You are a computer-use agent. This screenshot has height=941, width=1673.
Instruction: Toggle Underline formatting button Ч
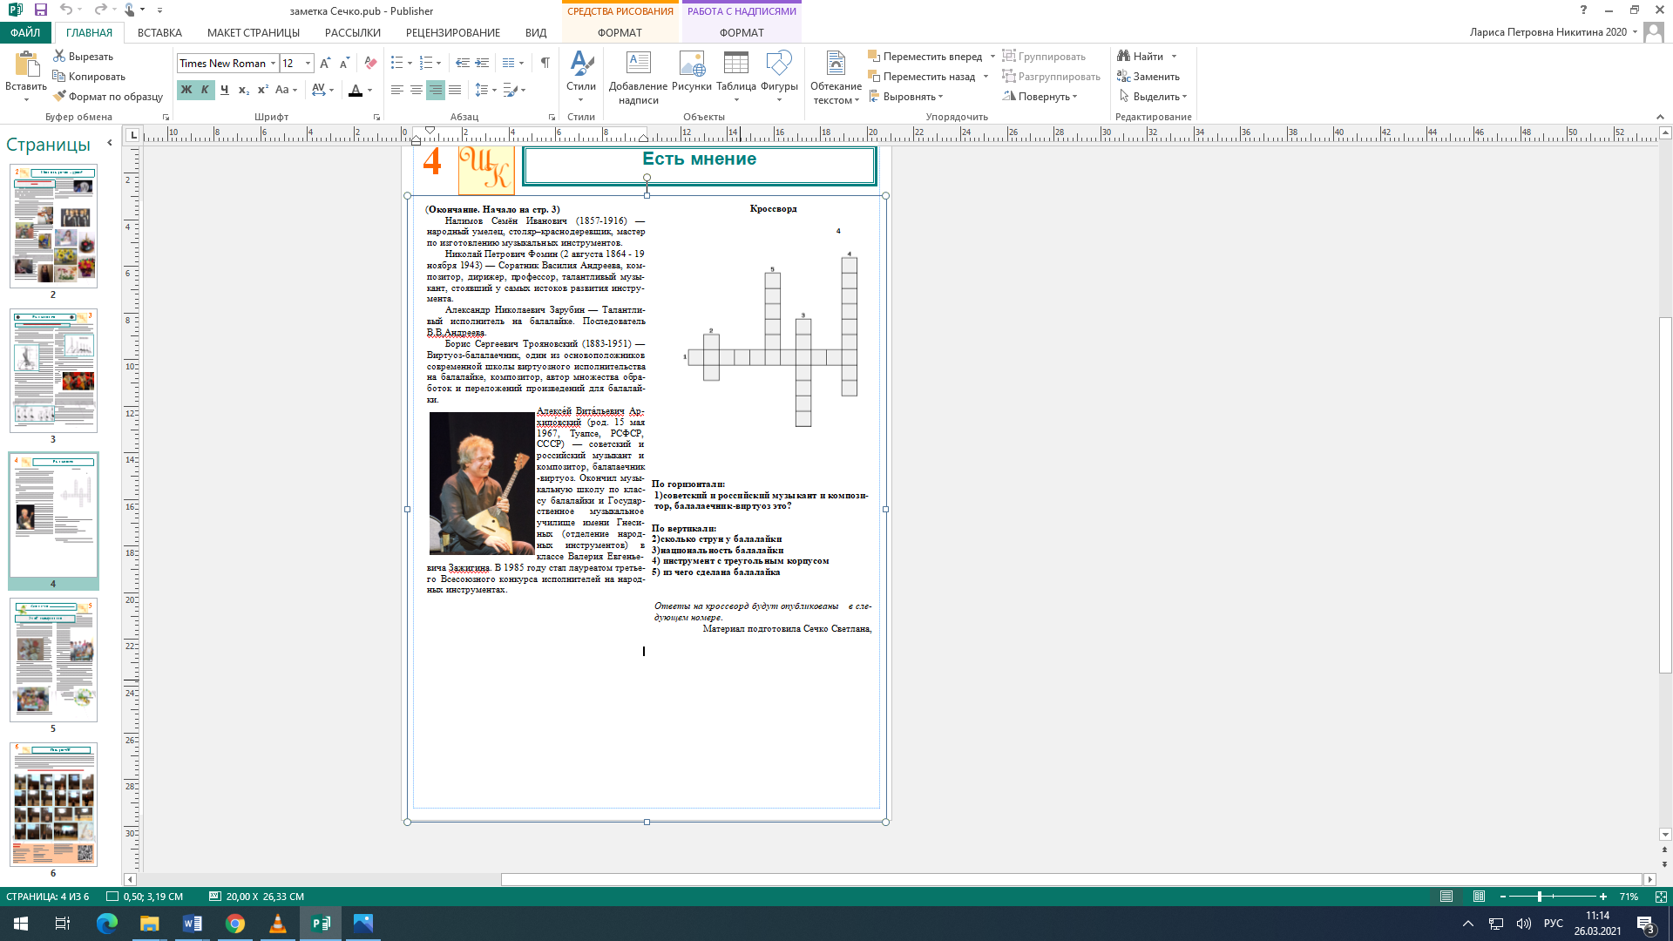coord(224,91)
